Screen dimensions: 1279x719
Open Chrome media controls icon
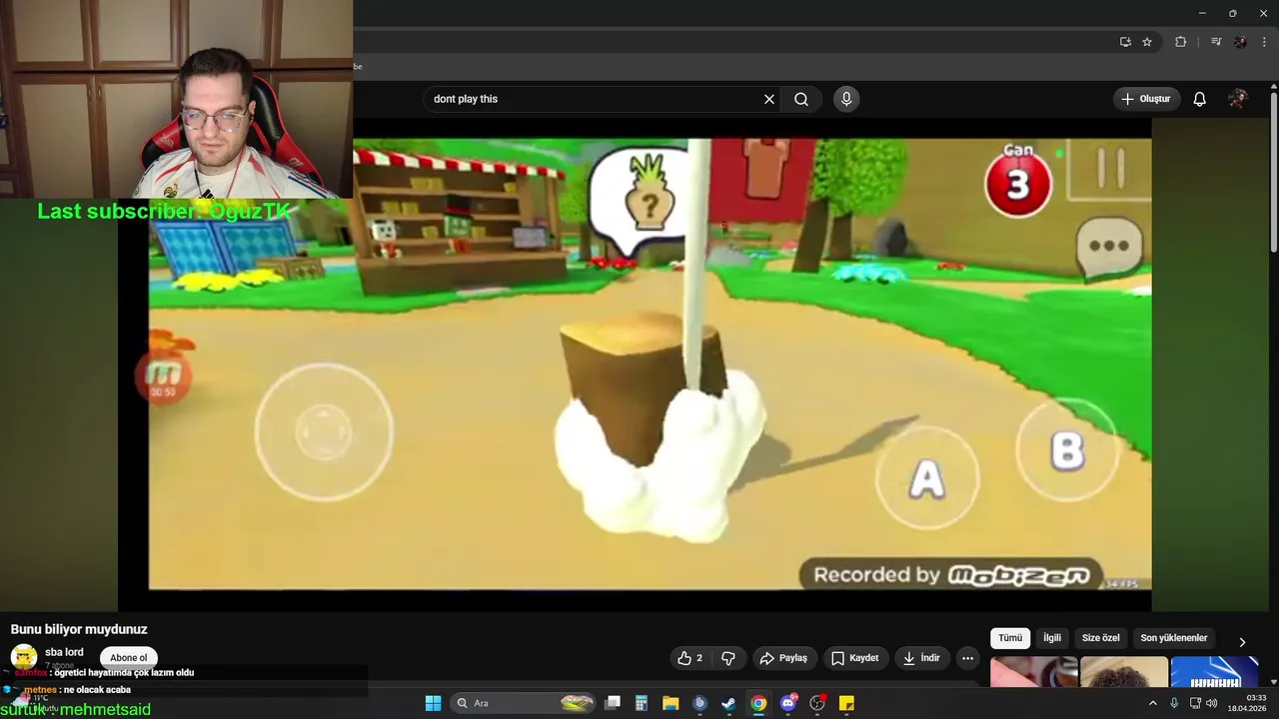click(x=1216, y=42)
